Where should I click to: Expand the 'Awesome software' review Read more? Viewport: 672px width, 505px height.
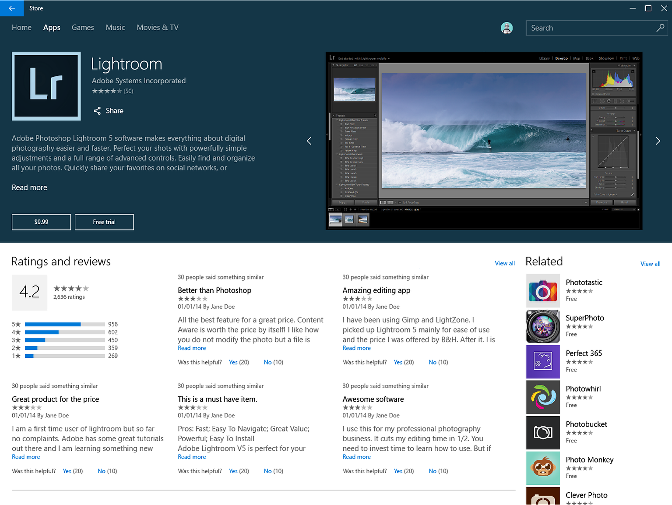[357, 457]
